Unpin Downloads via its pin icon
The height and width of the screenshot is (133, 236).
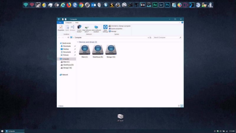(75, 46)
